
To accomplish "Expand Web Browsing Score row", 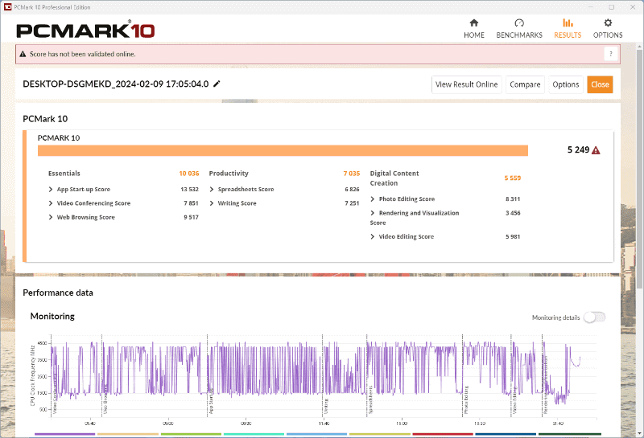I will 51,217.
